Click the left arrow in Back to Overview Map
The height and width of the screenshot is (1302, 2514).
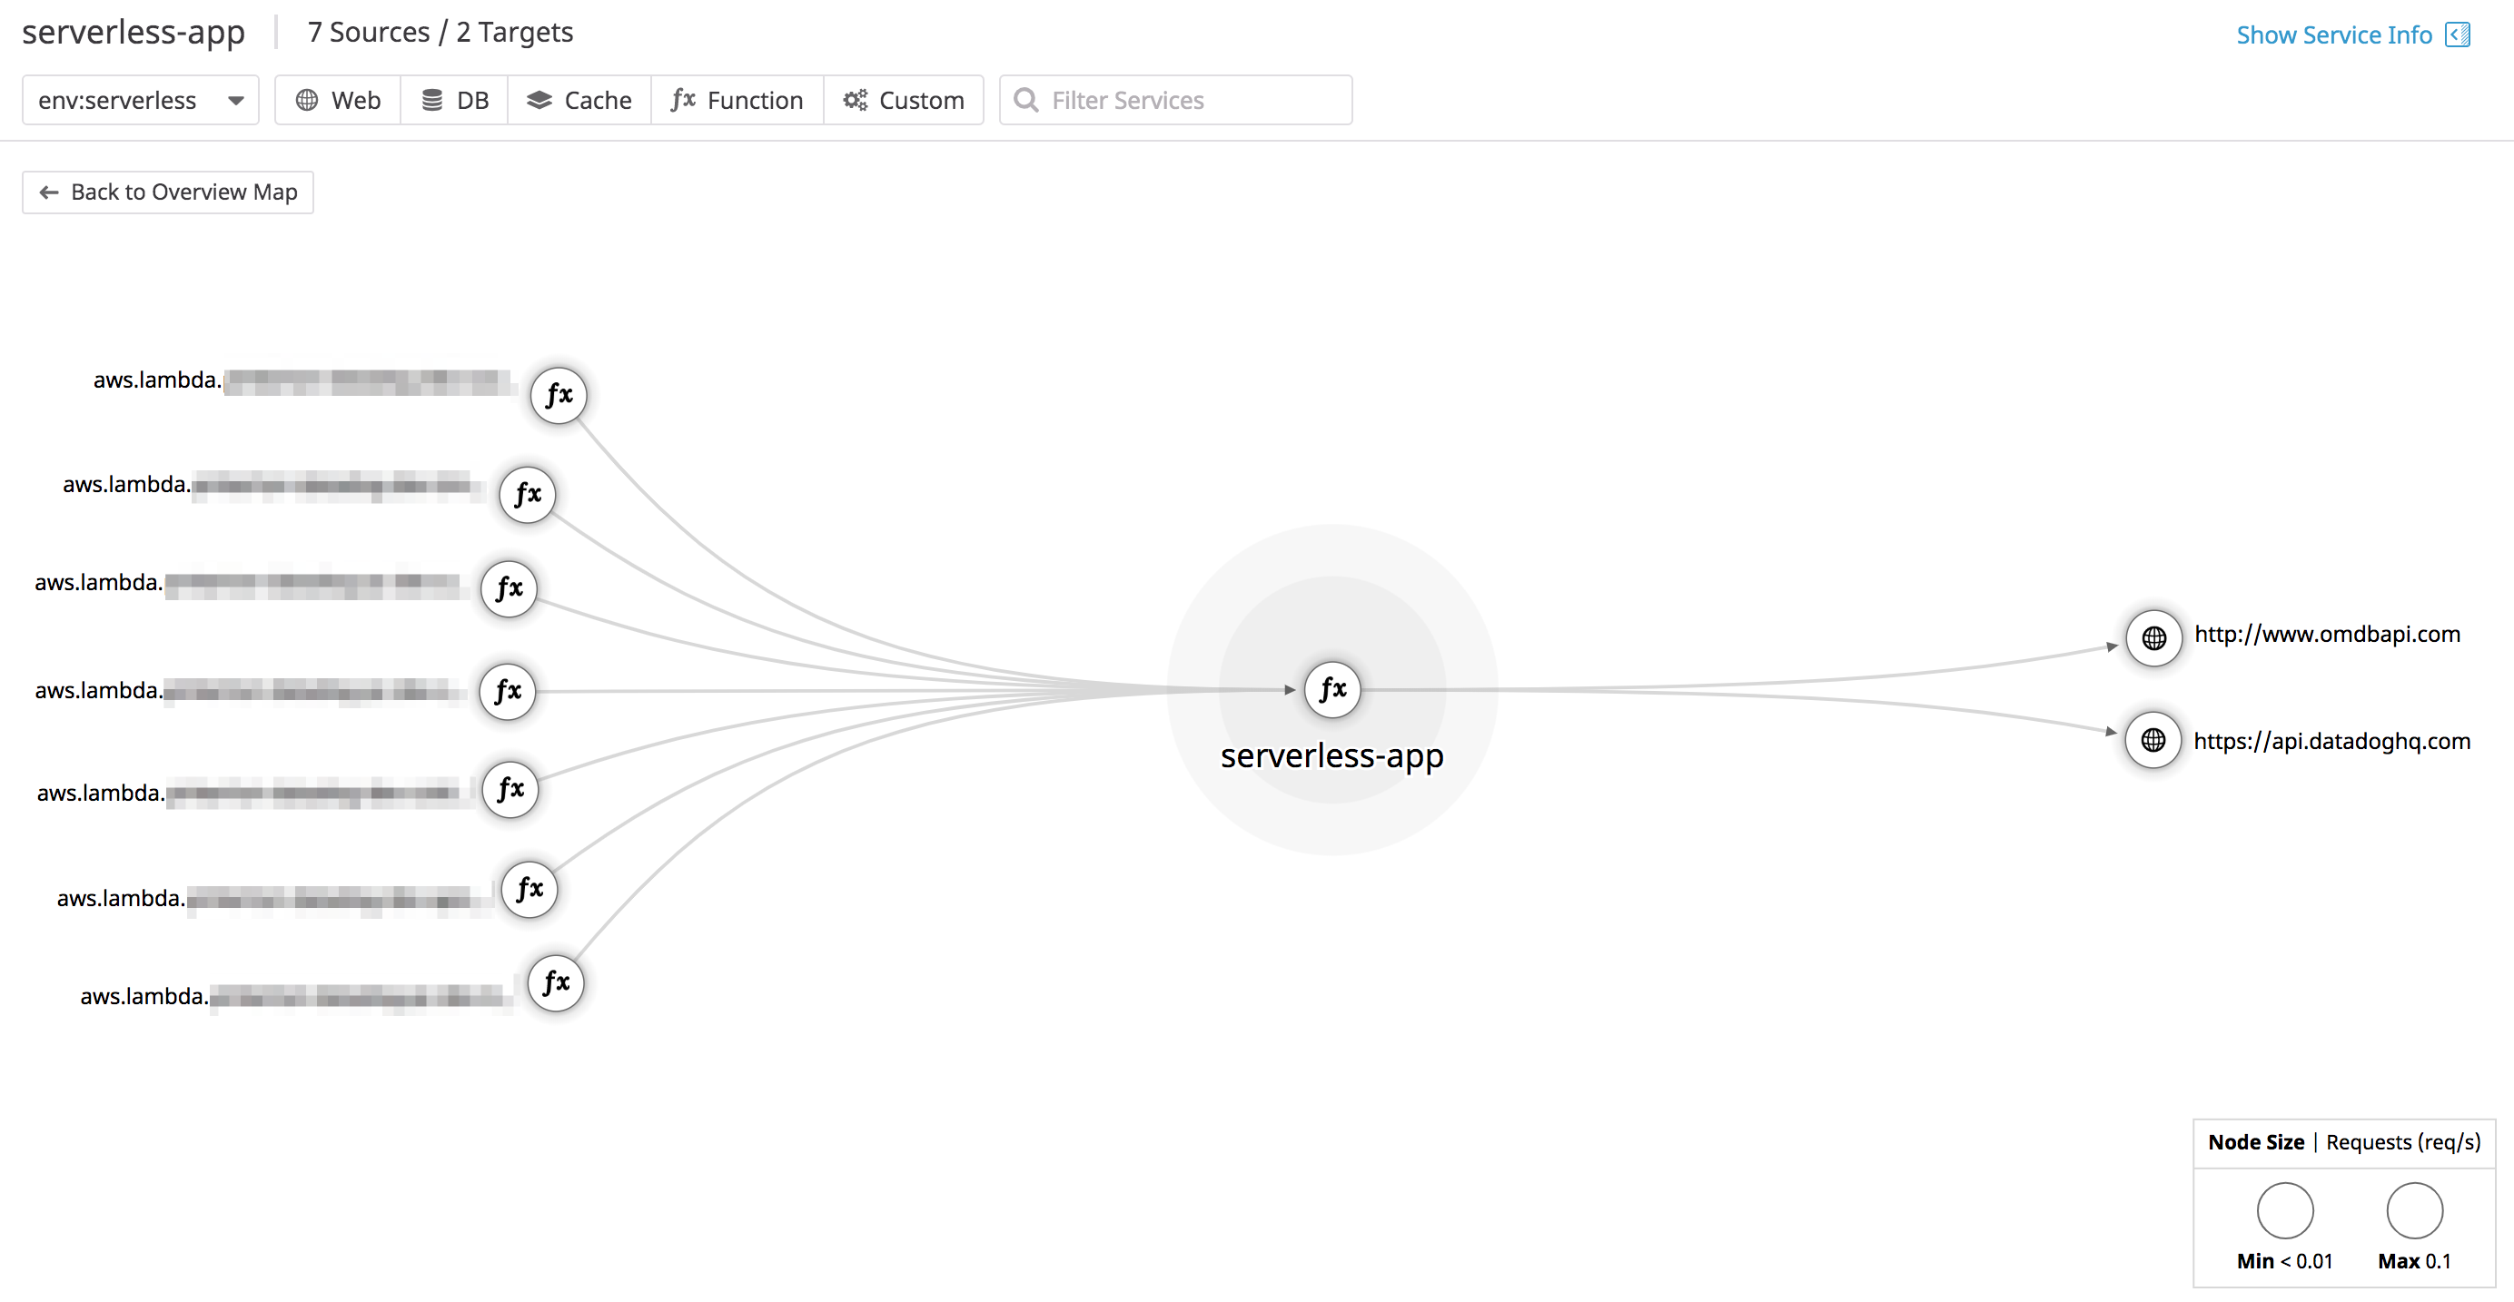[x=48, y=192]
